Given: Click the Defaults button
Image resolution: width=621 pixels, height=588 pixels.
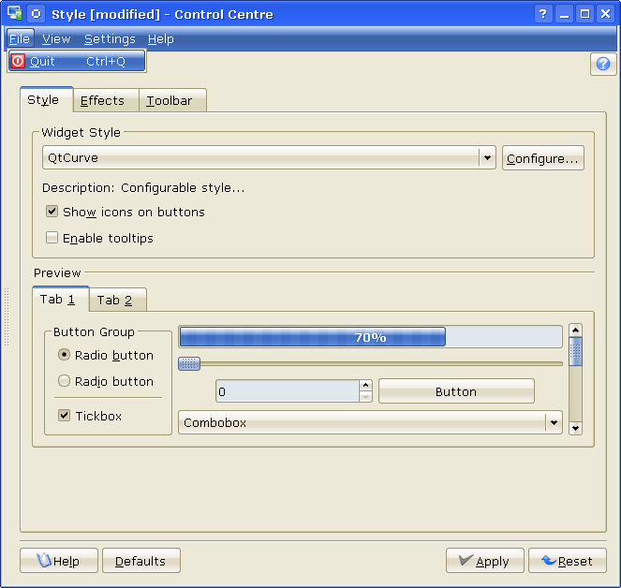Looking at the screenshot, I should click(141, 560).
